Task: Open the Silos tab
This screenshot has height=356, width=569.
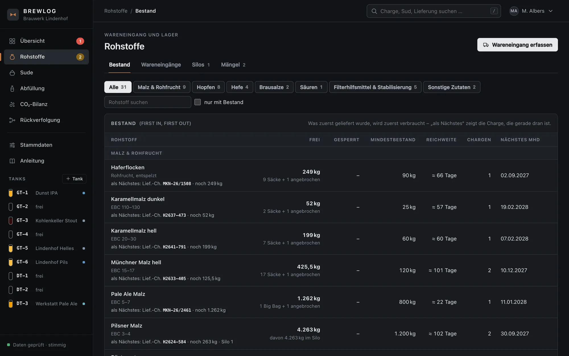Action: pyautogui.click(x=201, y=65)
